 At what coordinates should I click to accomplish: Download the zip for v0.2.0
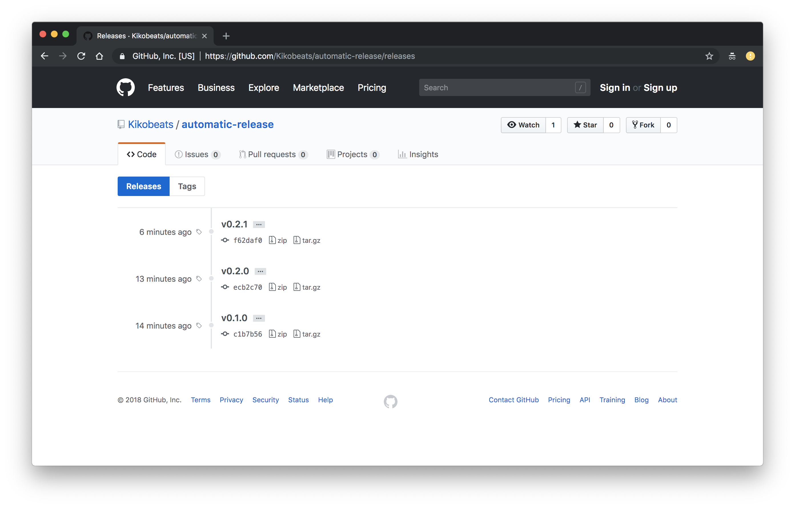pos(278,287)
